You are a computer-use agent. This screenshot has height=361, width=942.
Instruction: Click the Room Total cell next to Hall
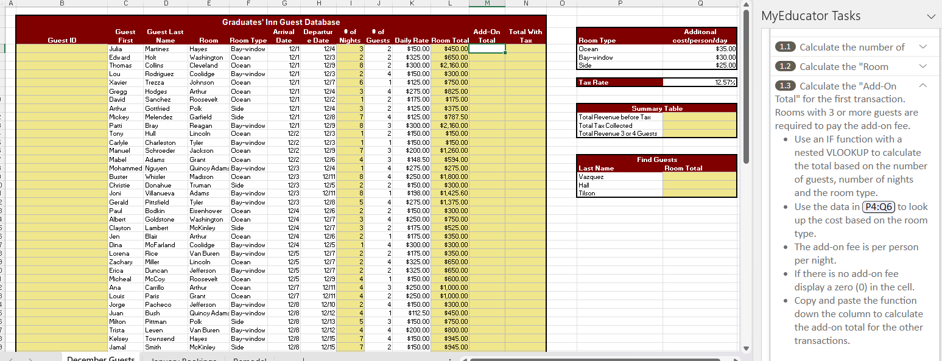click(700, 185)
